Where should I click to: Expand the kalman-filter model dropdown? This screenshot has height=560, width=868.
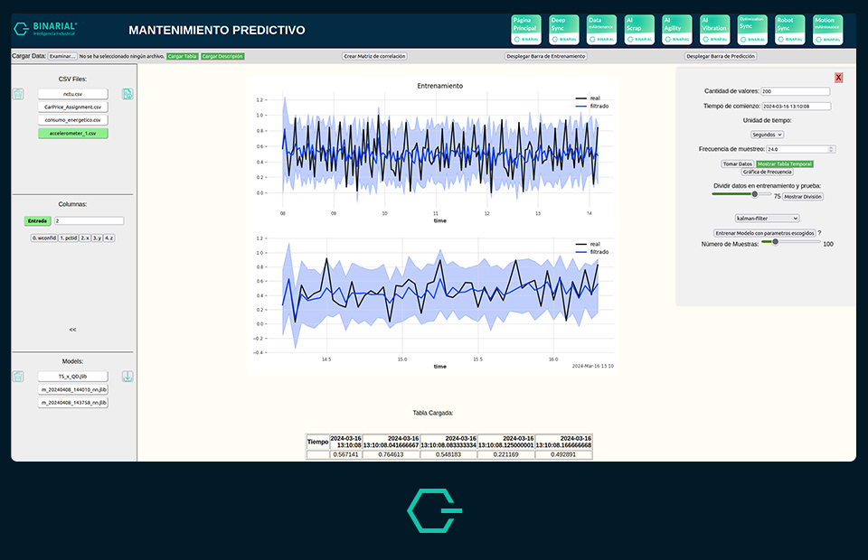(768, 218)
